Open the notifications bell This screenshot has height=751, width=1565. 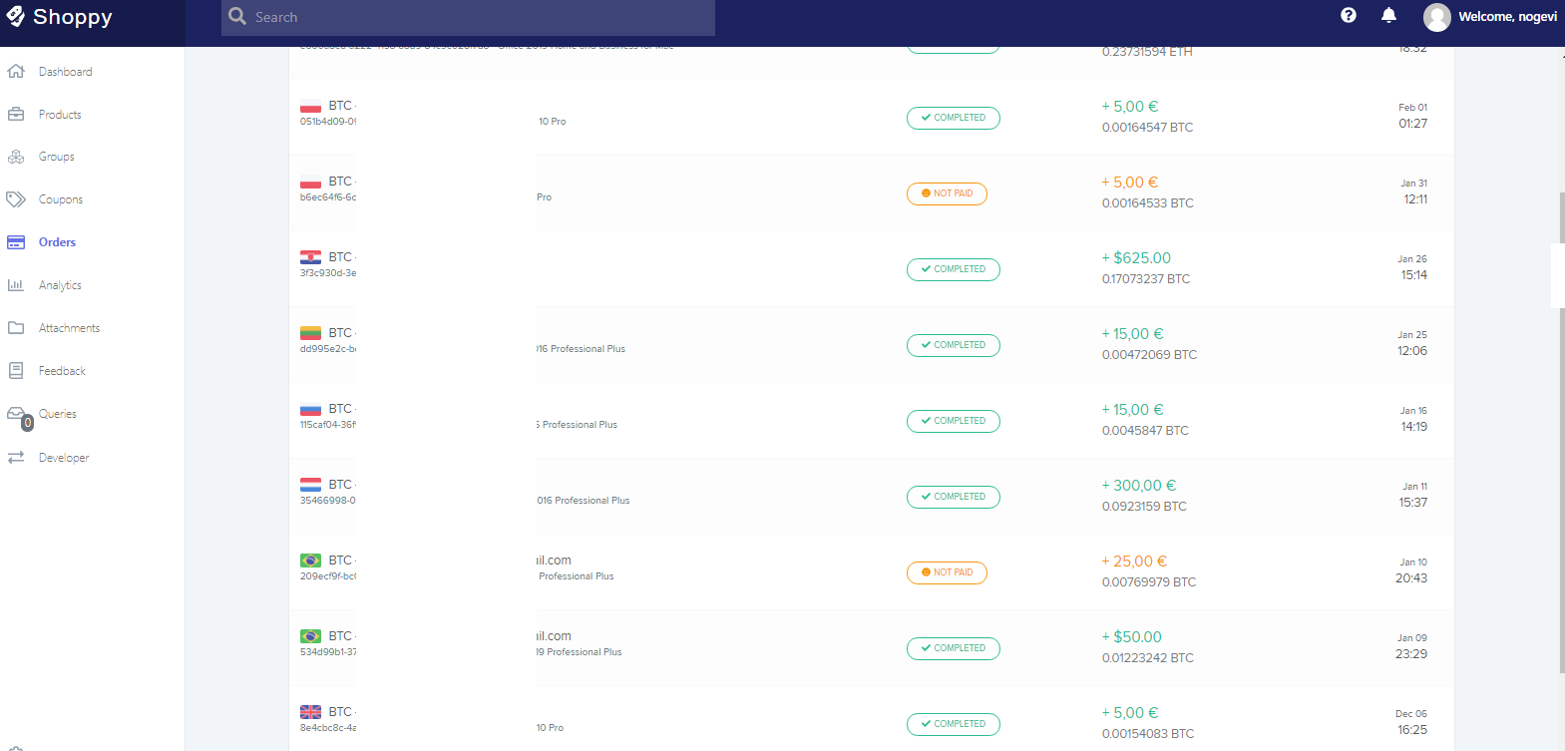(1388, 15)
